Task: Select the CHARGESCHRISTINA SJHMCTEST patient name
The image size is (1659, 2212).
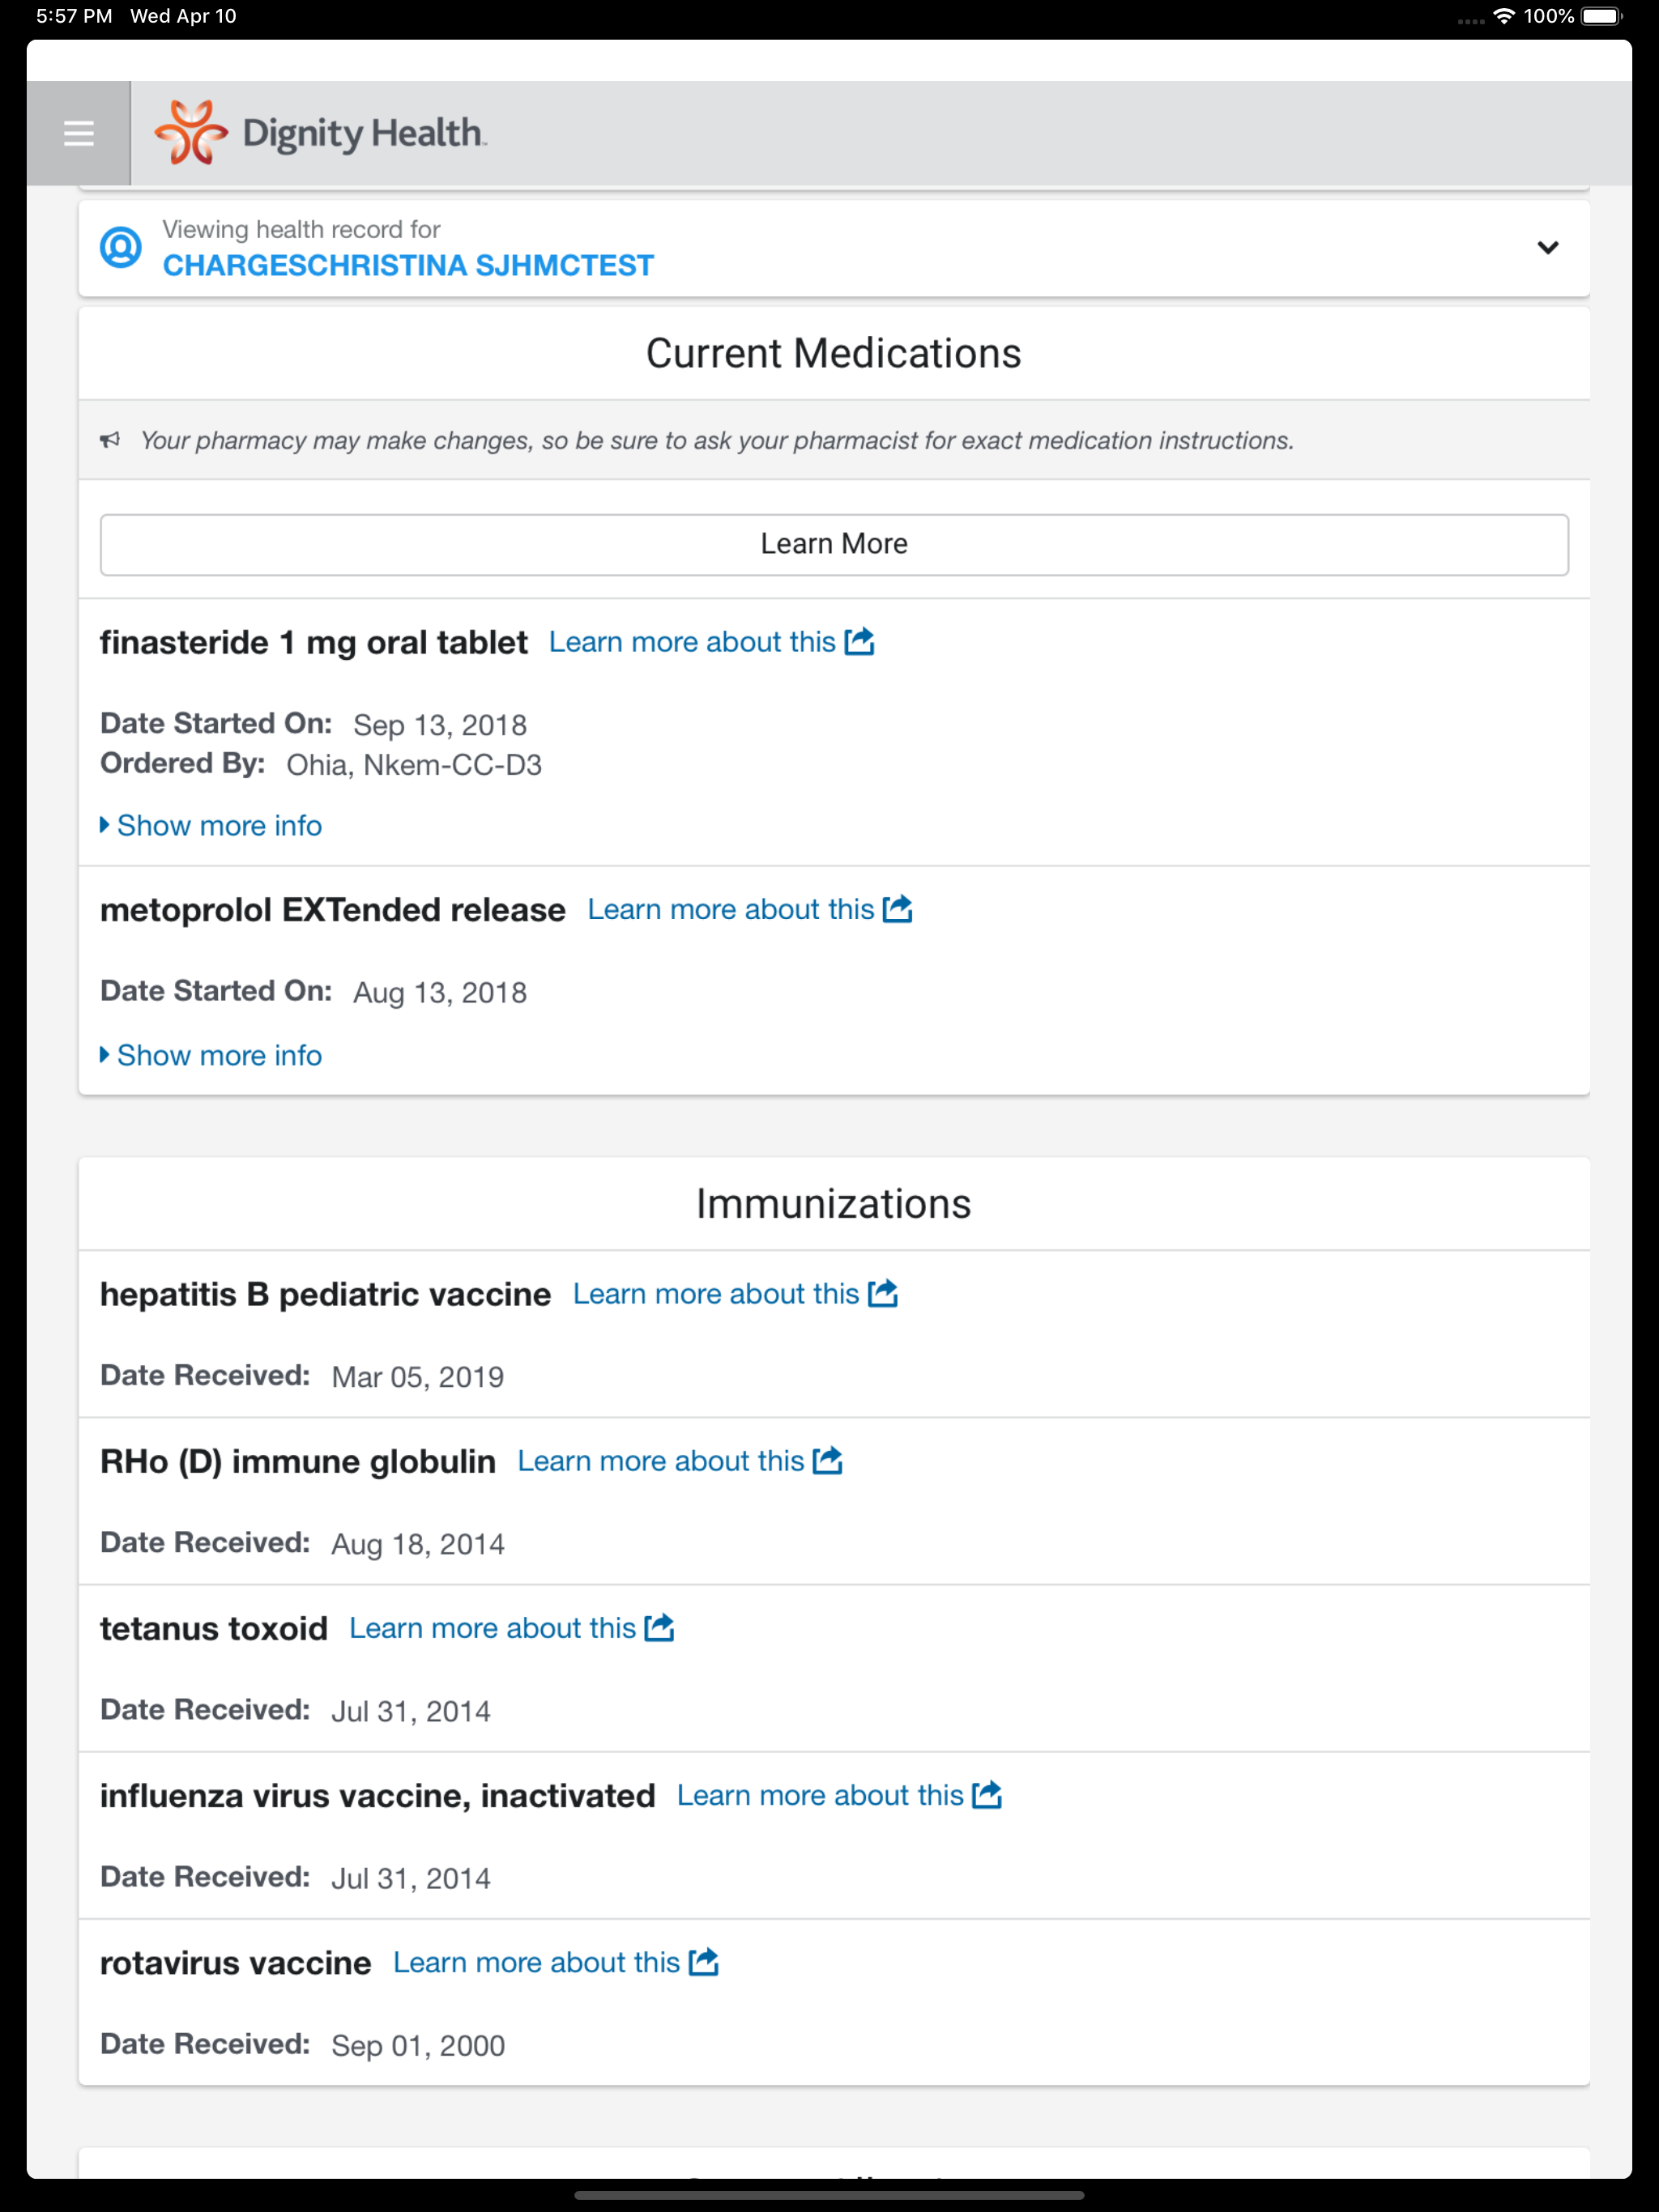Action: 408,265
